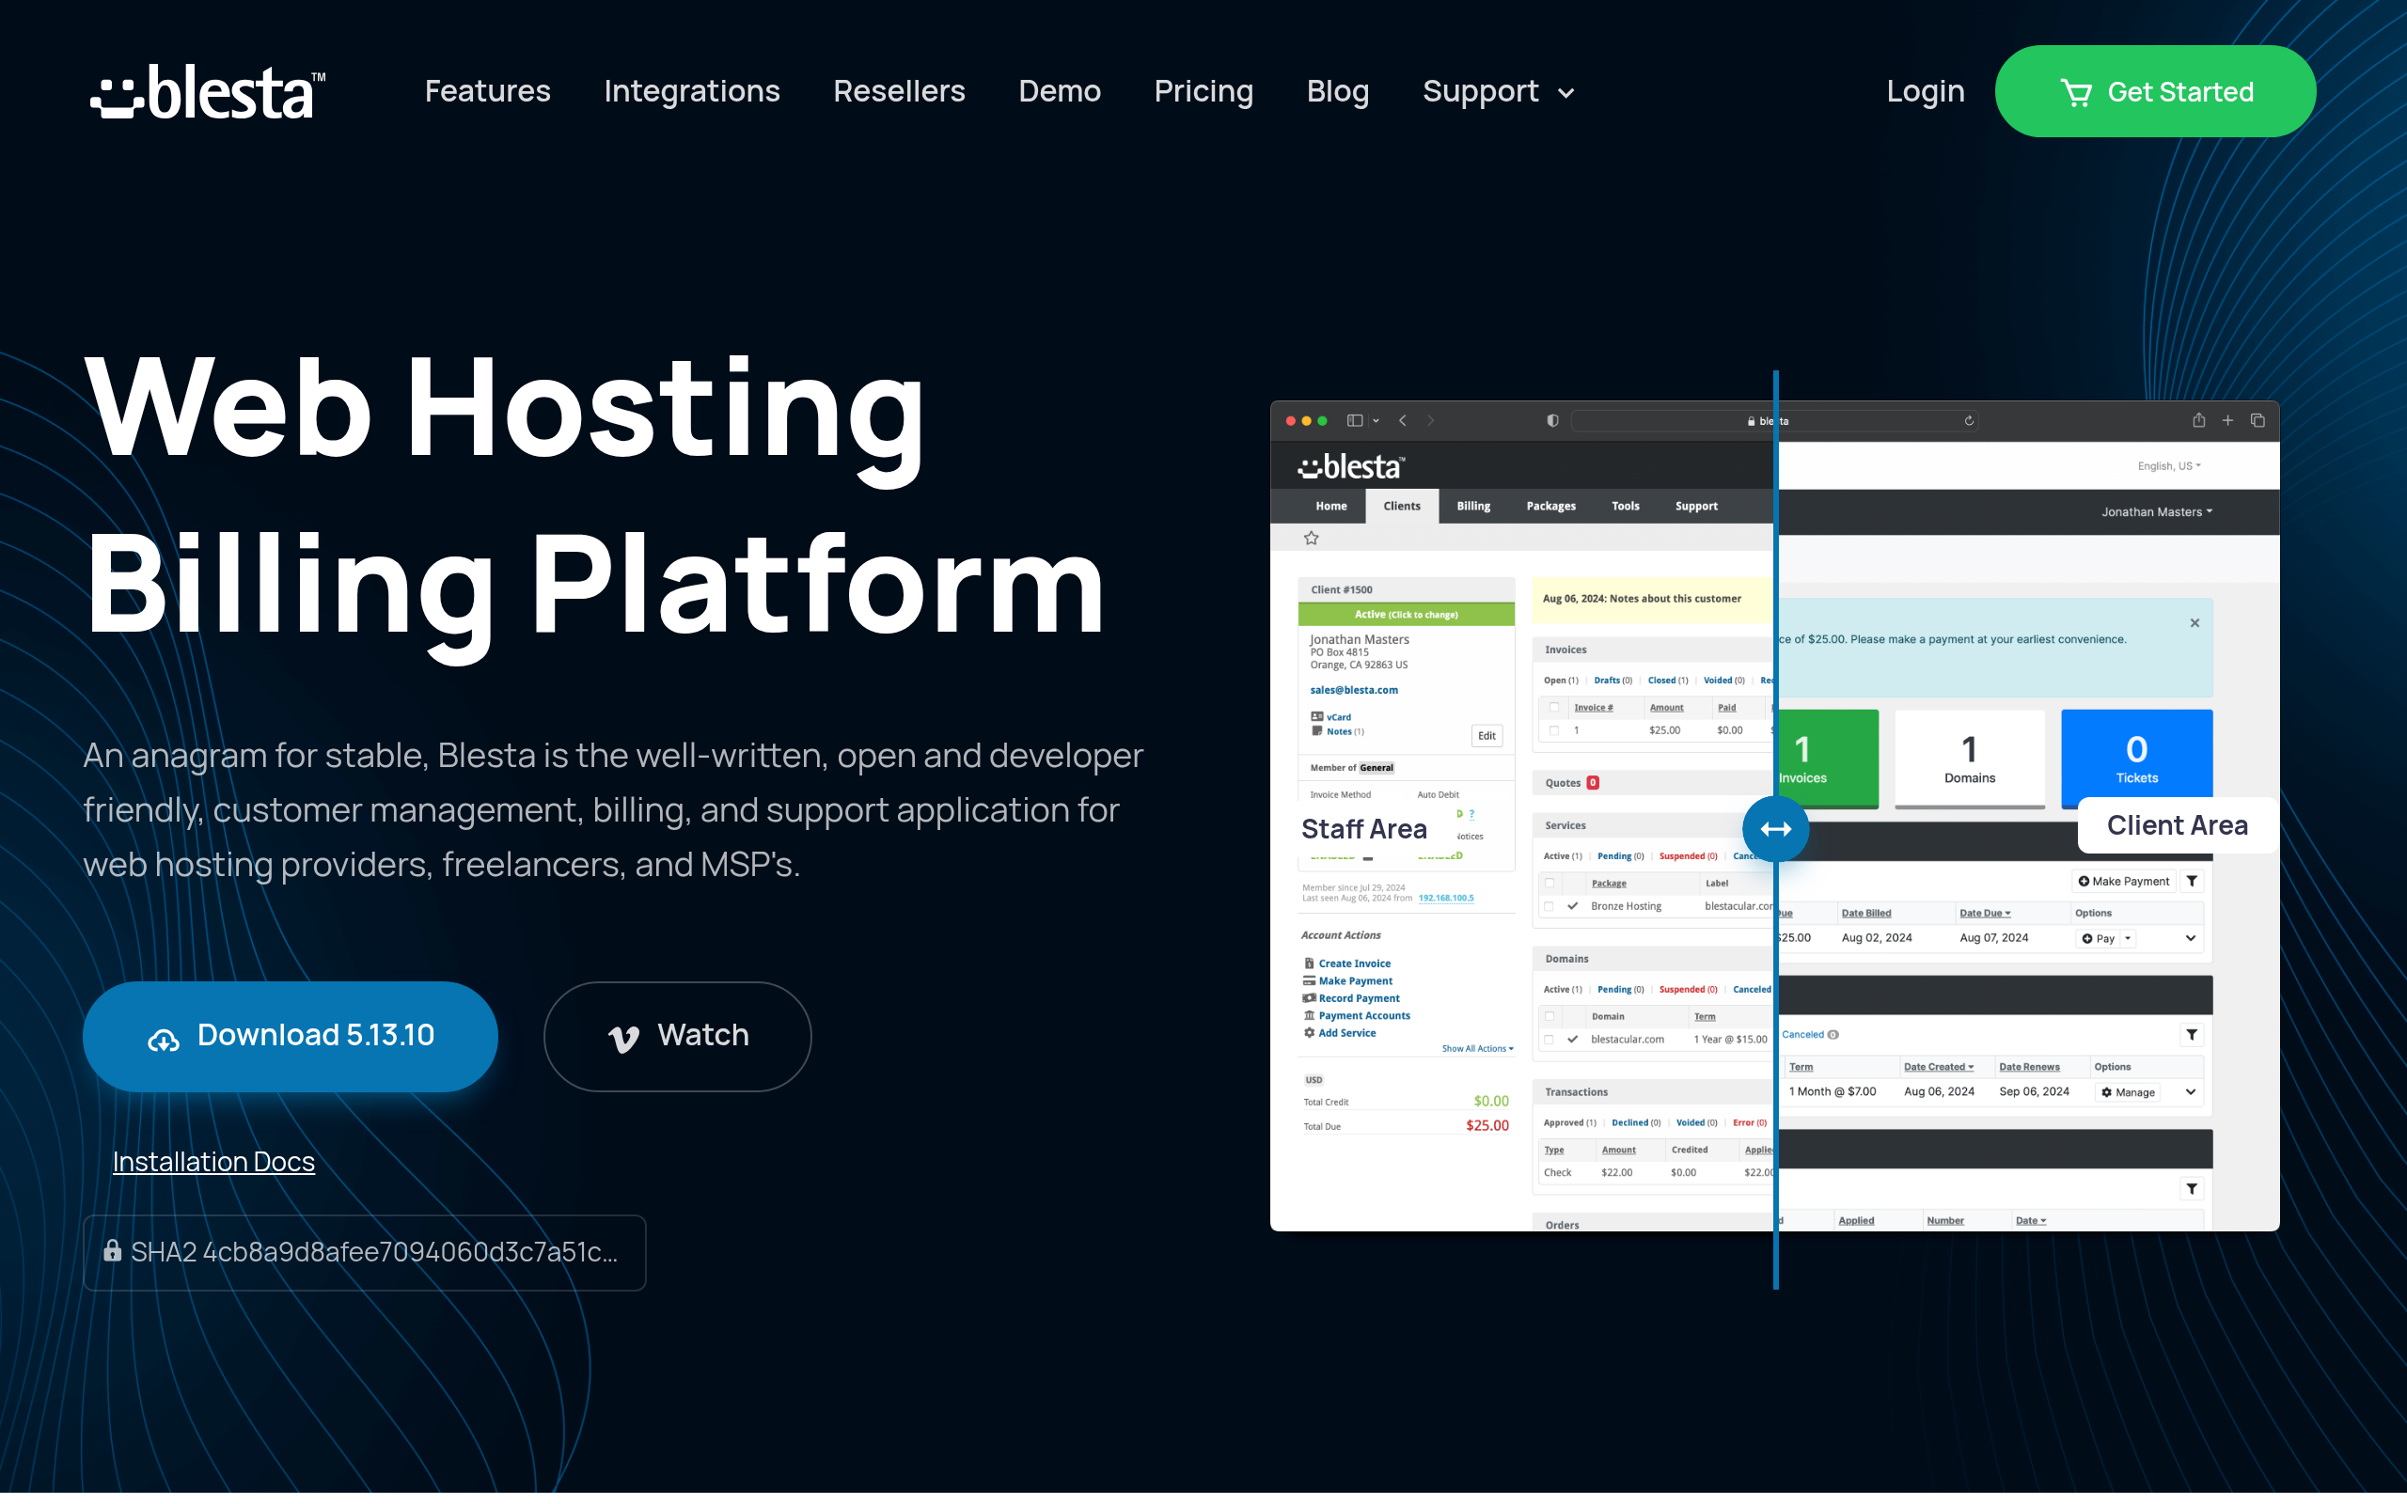Open the Pricing page from the navigation
Image resolution: width=2407 pixels, height=1504 pixels.
[x=1203, y=91]
